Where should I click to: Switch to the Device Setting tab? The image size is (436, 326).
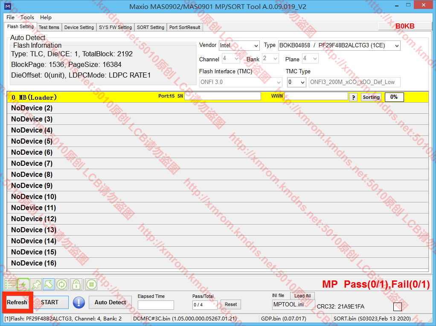[x=79, y=27]
